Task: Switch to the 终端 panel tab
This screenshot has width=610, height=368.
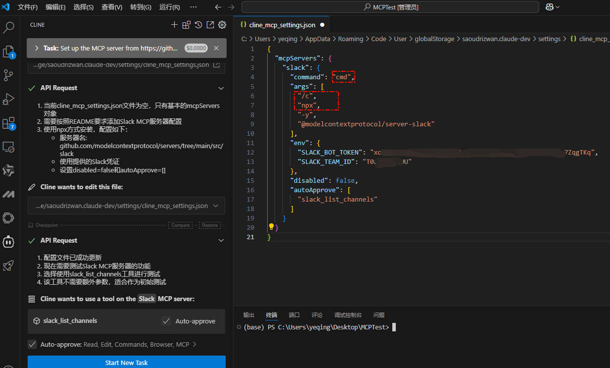Action: coord(271,315)
